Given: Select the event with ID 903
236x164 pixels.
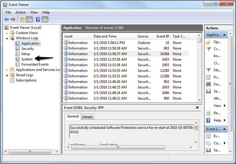Looking at the screenshot, I should [x=125, y=48].
